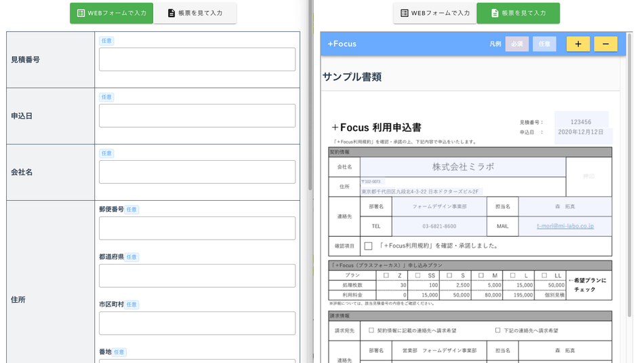Click the minus zoom-out button
Image resolution: width=637 pixels, height=363 pixels.
[x=605, y=44]
